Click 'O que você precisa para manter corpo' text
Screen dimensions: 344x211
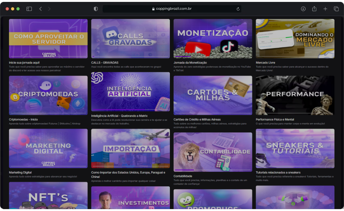290,124
